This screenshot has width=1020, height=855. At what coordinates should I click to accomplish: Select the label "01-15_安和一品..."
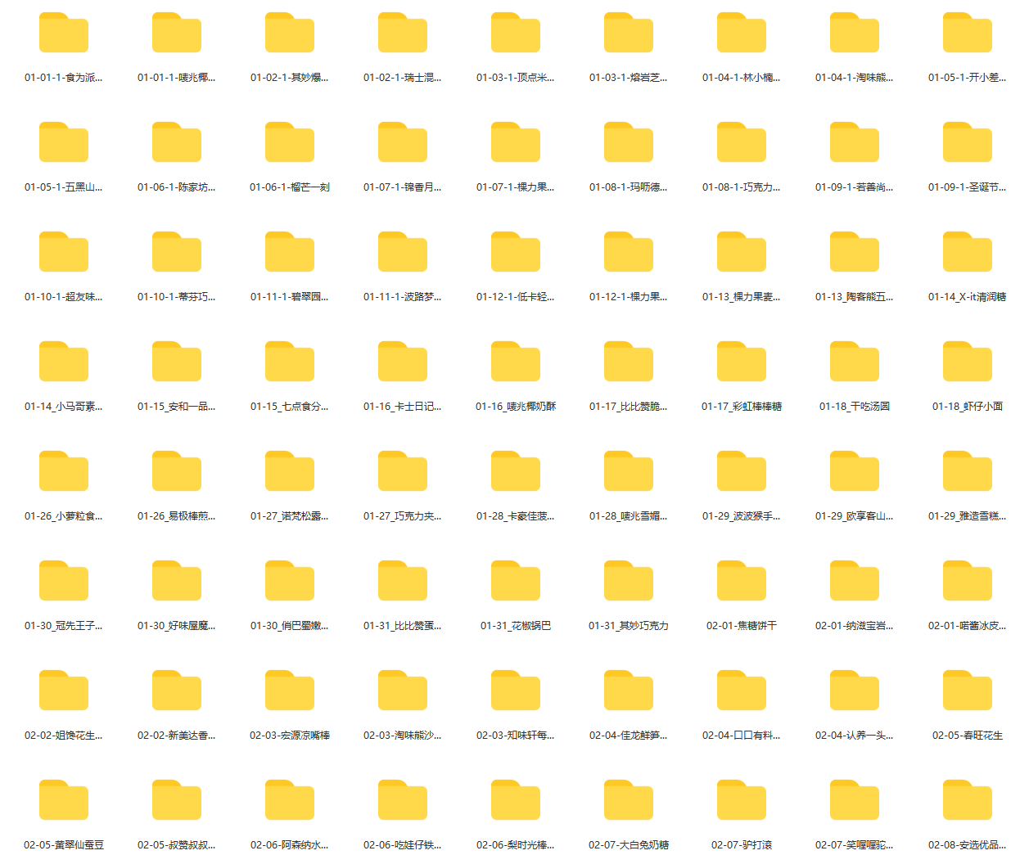(177, 407)
